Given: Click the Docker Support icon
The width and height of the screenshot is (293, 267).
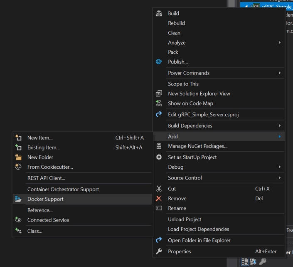Looking at the screenshot, I should pos(18,199).
